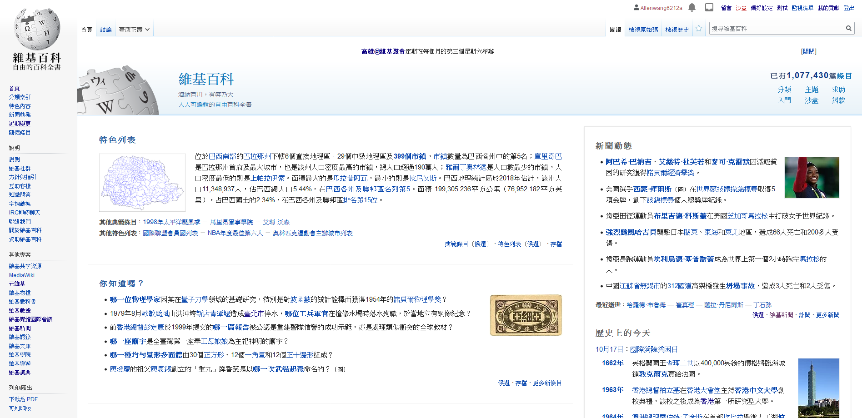The height and width of the screenshot is (418, 862).
Task: Open the Taipei 101 tower photo
Action: coord(819,388)
